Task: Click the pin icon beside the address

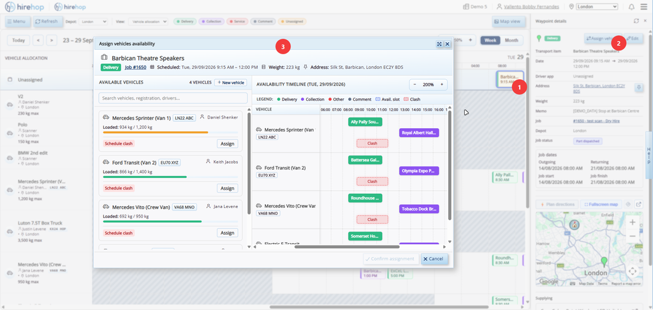Action: [x=638, y=87]
